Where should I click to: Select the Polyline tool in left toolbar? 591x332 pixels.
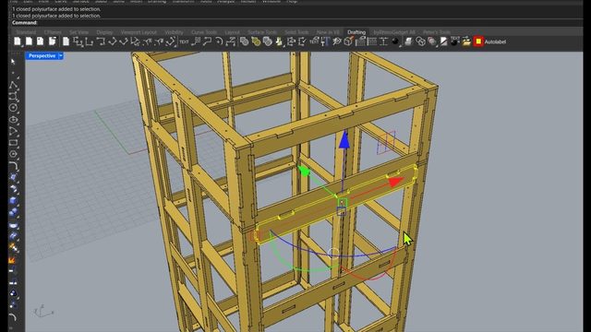(13, 85)
